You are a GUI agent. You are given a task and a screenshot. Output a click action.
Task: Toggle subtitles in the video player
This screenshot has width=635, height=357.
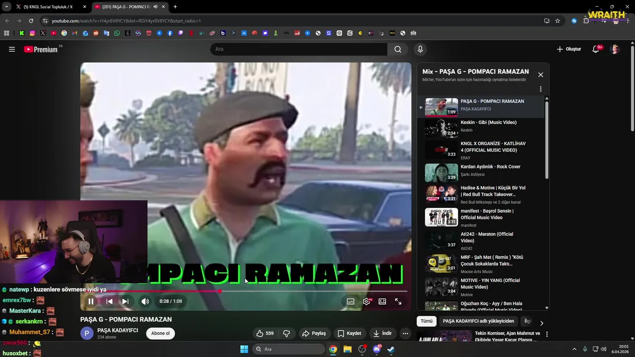(x=350, y=301)
